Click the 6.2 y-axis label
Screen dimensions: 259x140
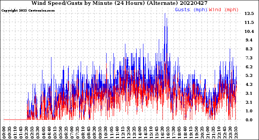tap(249, 67)
